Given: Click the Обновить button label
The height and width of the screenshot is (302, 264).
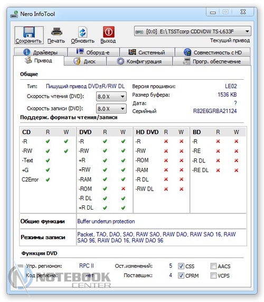Looking at the screenshot, I should (82, 41).
